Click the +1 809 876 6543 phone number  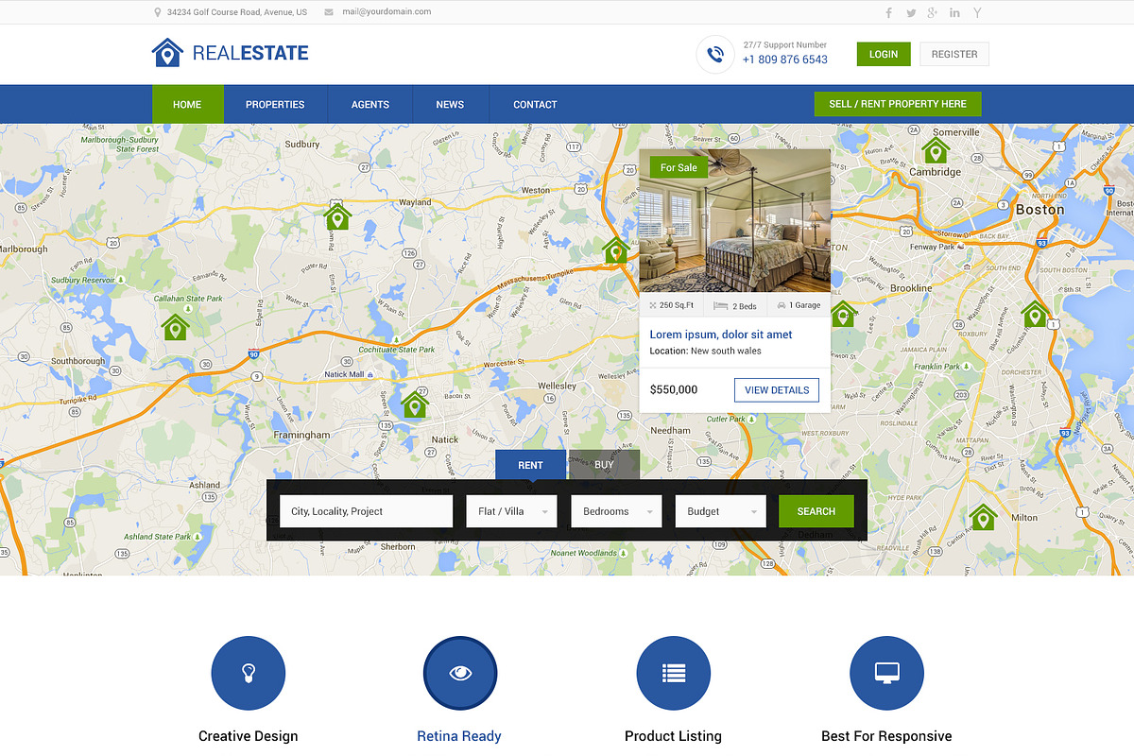(784, 60)
